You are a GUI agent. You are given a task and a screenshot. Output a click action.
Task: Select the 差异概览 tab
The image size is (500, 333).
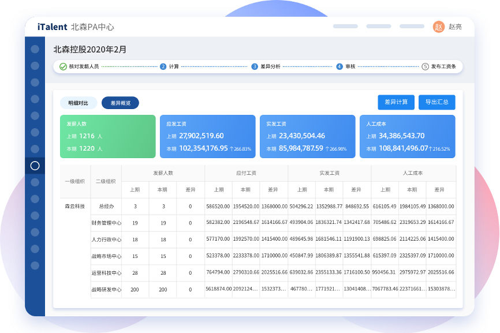pyautogui.click(x=120, y=103)
